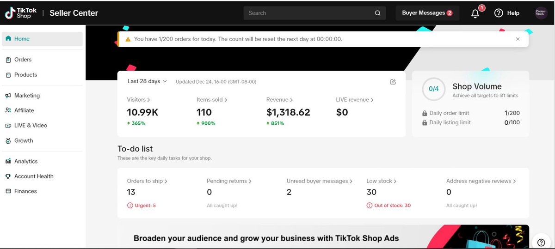Click the TikTok Shop Ads banner
Image resolution: width=555 pixels, height=249 pixels.
click(323, 237)
